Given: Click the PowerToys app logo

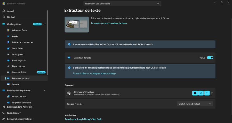Looking at the screenshot, I should point(4,3).
